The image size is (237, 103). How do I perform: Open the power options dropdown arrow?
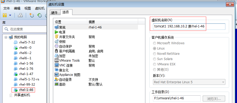[10, 15]
